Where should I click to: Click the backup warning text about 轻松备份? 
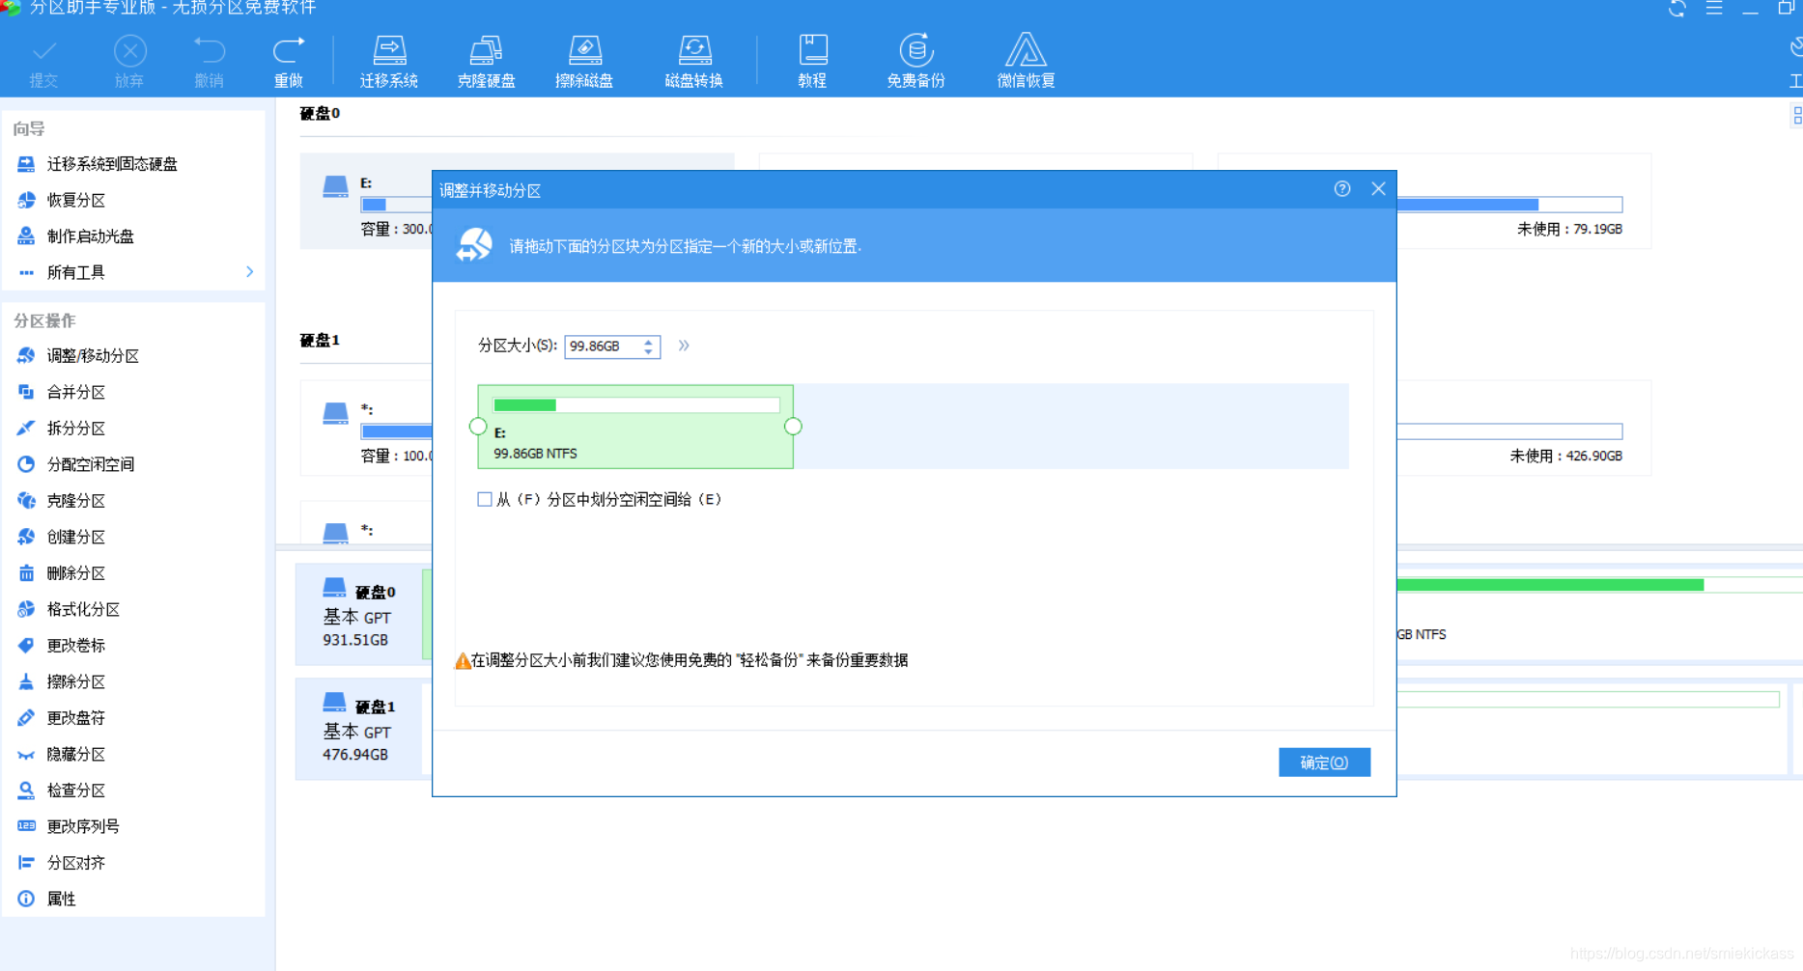(689, 660)
